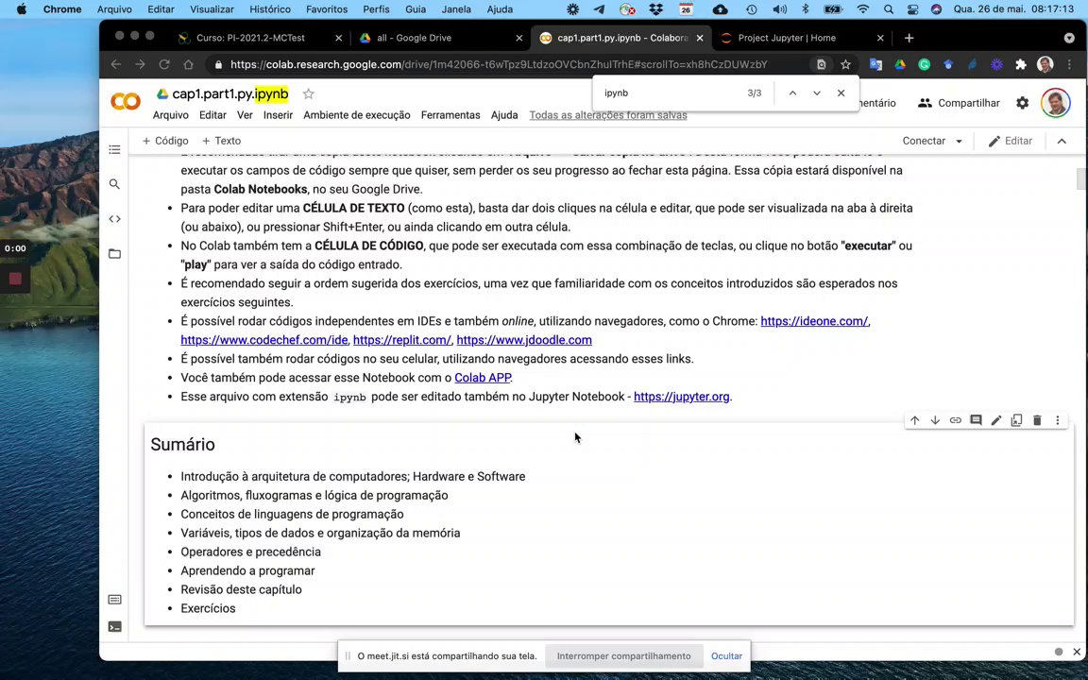Open the macOS Wi-Fi status icon
The image size is (1088, 680).
[862, 9]
